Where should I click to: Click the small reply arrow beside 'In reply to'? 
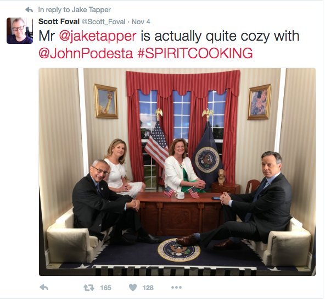(29, 9)
